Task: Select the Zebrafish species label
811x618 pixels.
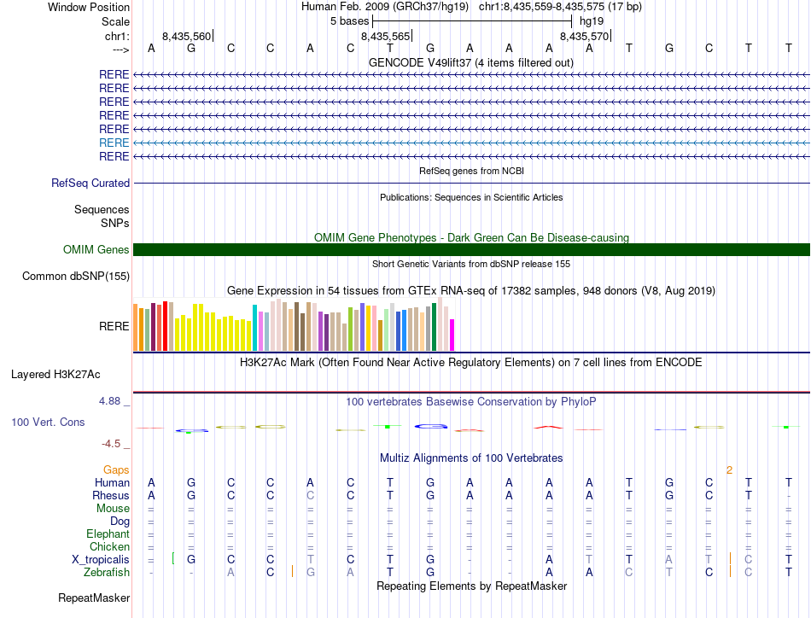Action: 107,572
